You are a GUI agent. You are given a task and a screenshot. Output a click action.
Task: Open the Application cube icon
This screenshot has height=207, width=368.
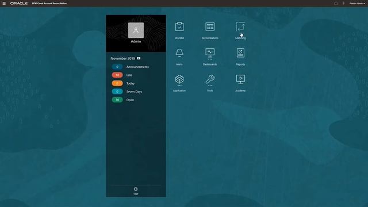tap(179, 79)
